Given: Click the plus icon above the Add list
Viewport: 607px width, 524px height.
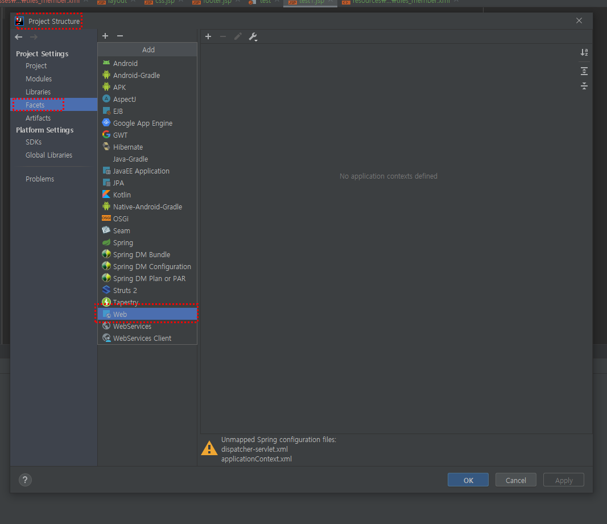Looking at the screenshot, I should [105, 36].
